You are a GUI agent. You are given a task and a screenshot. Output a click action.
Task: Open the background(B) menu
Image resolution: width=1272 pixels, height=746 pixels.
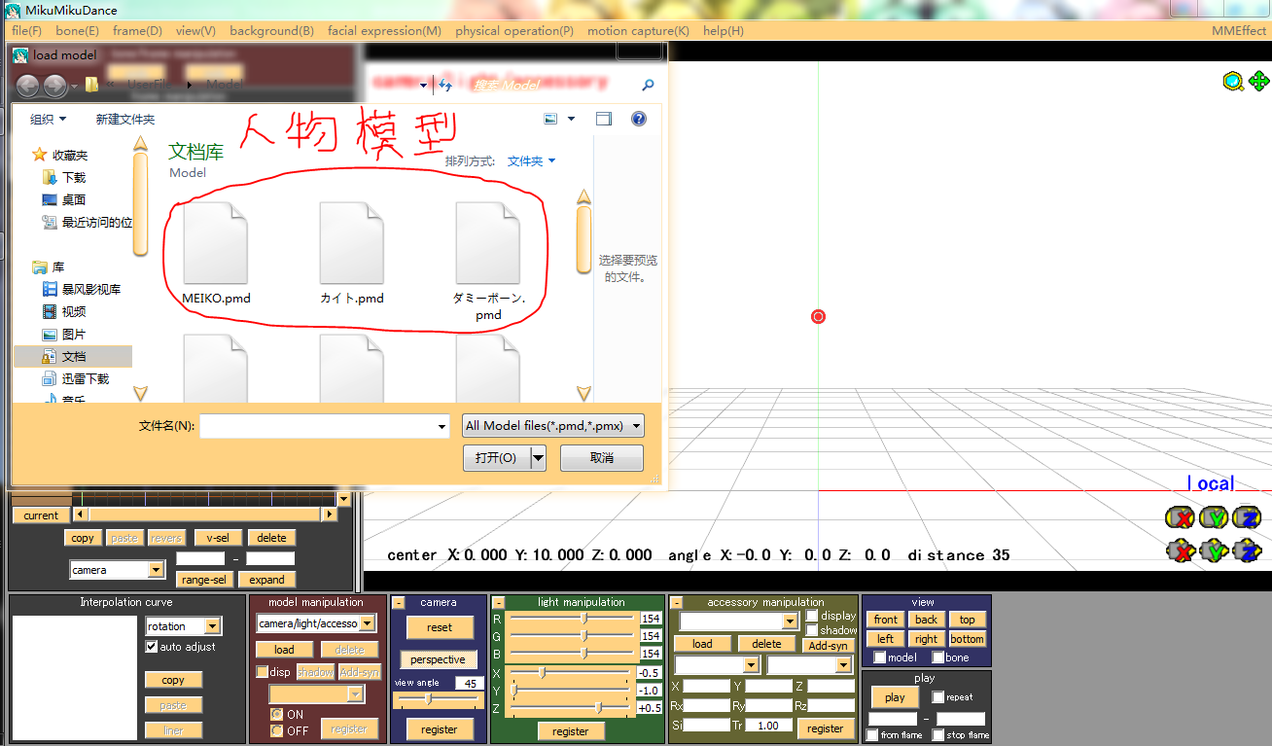click(x=271, y=31)
